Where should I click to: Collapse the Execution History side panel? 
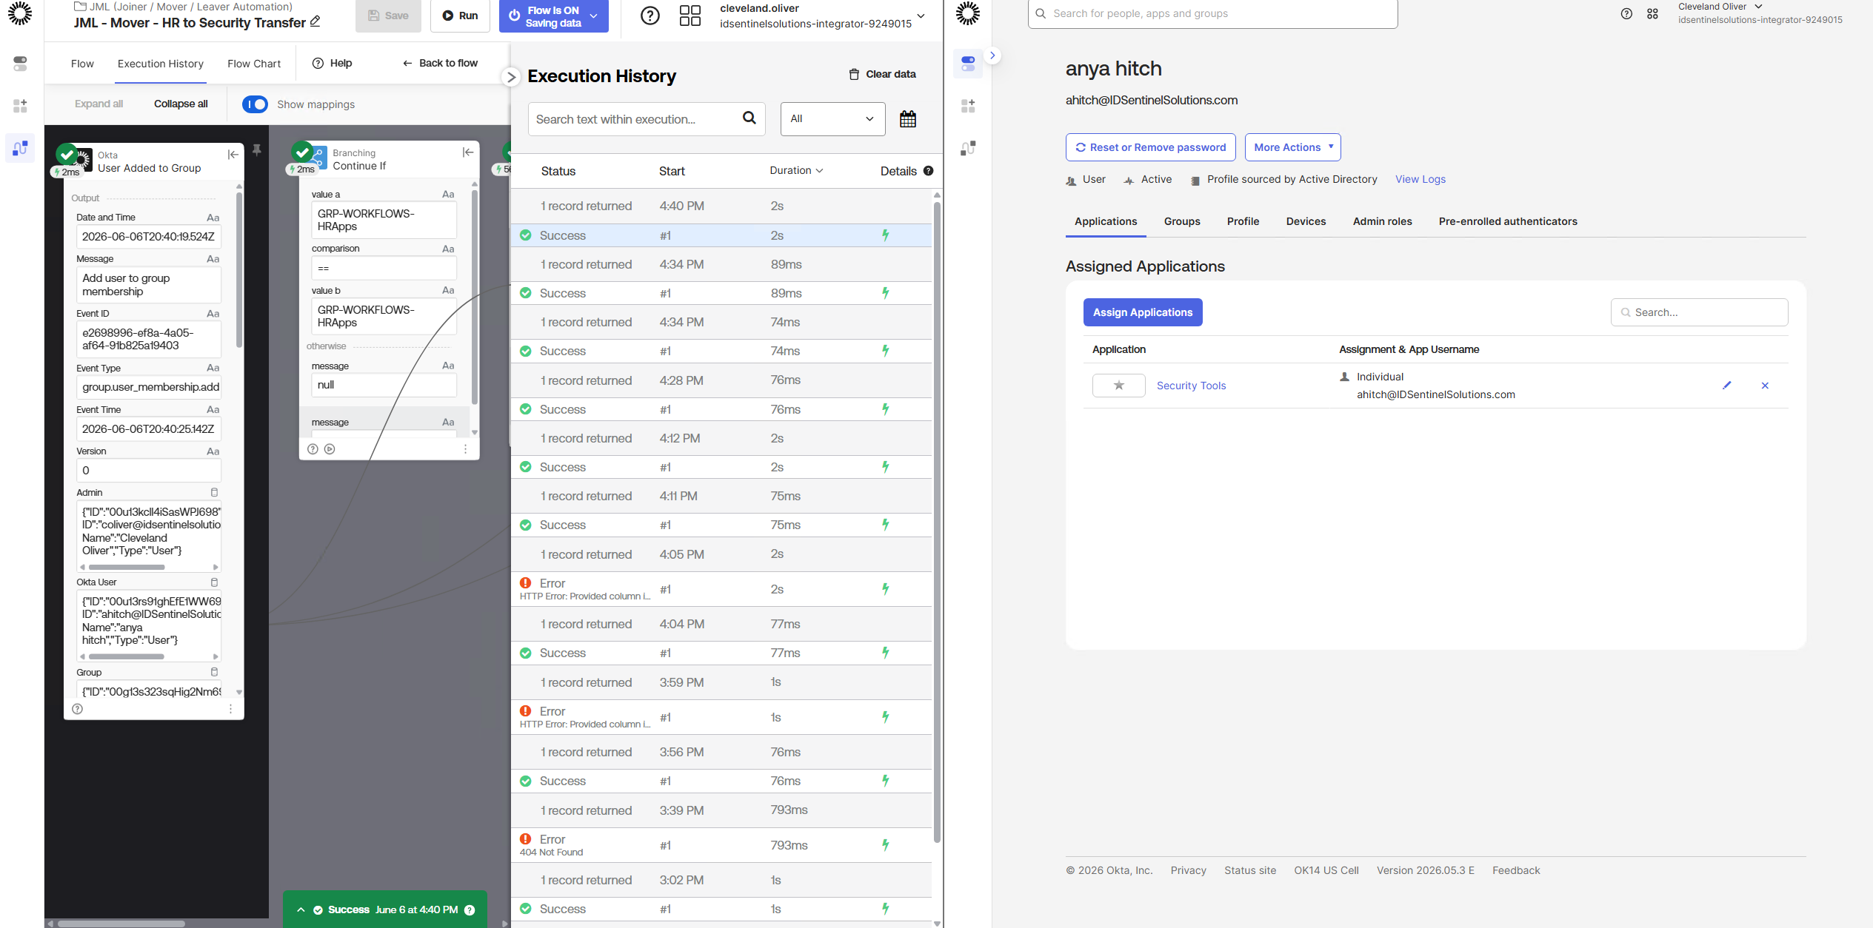click(511, 77)
